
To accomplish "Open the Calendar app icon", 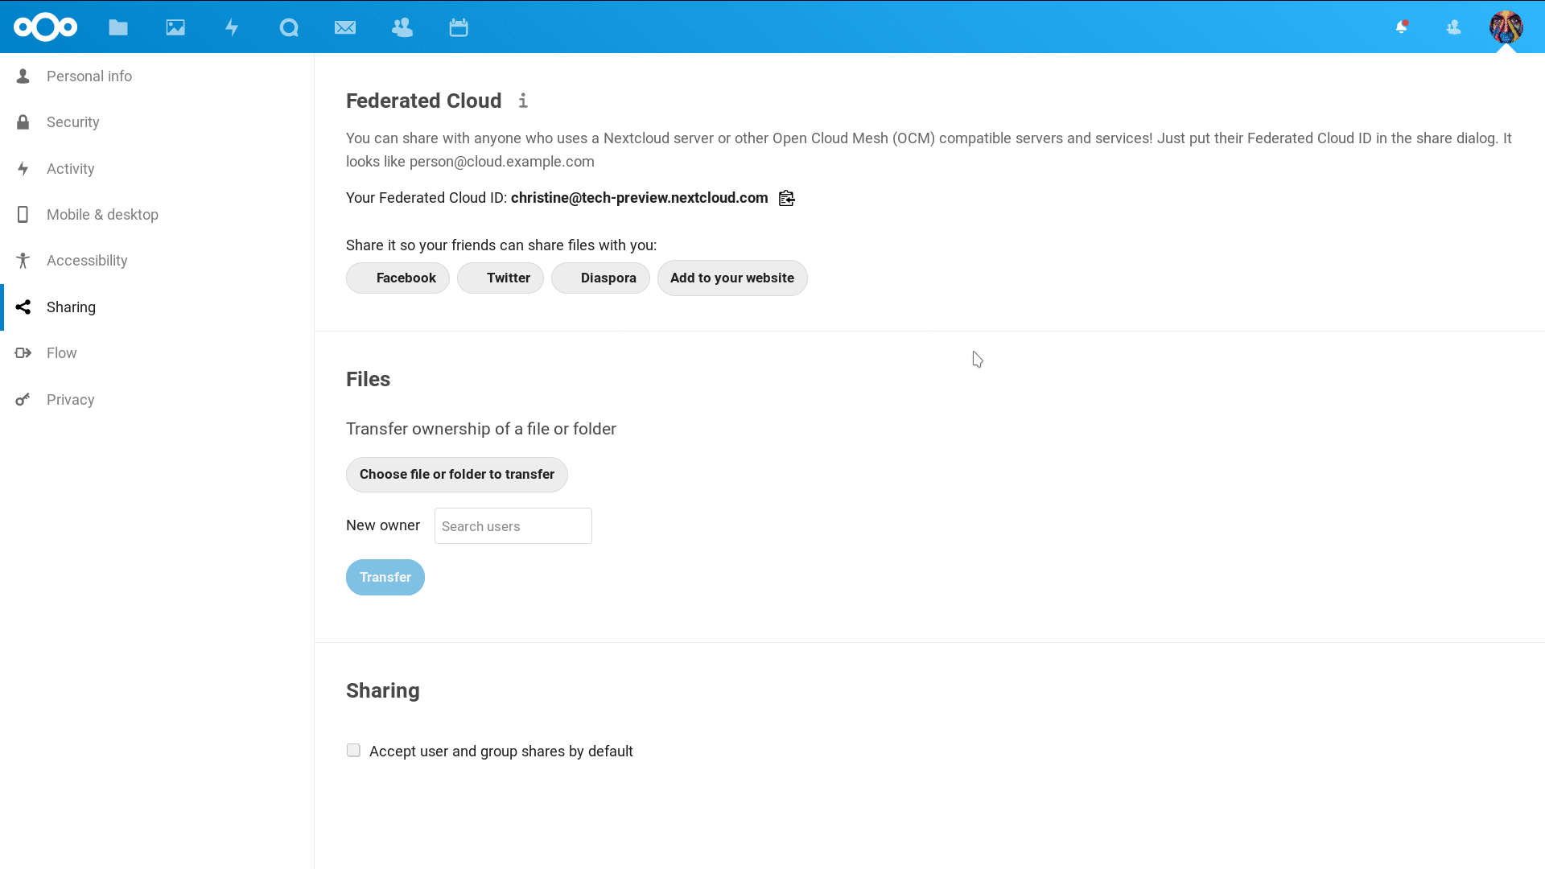I will point(459,27).
